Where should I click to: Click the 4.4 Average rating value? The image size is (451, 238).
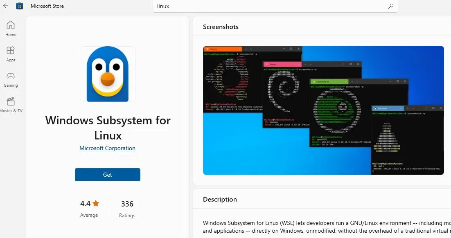85,204
